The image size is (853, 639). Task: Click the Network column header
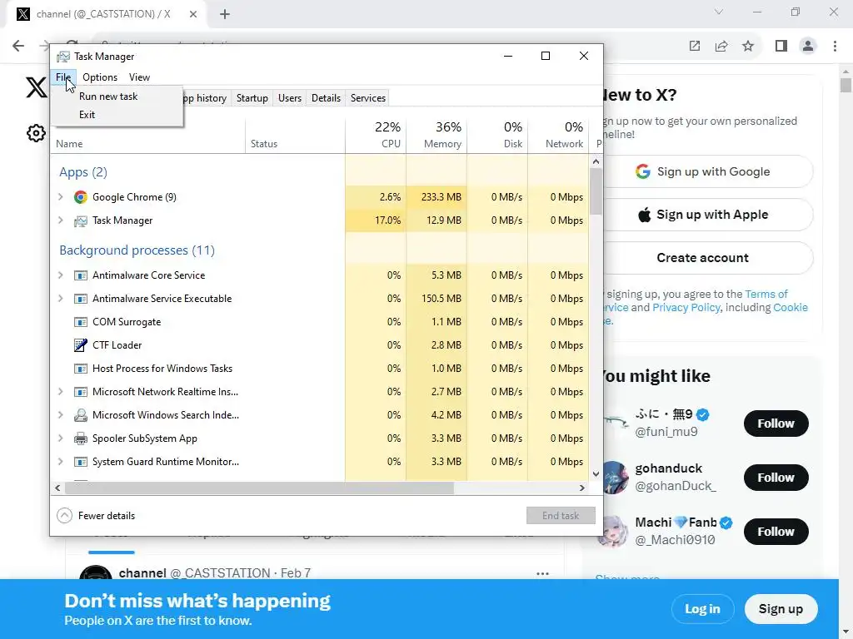pos(558,134)
